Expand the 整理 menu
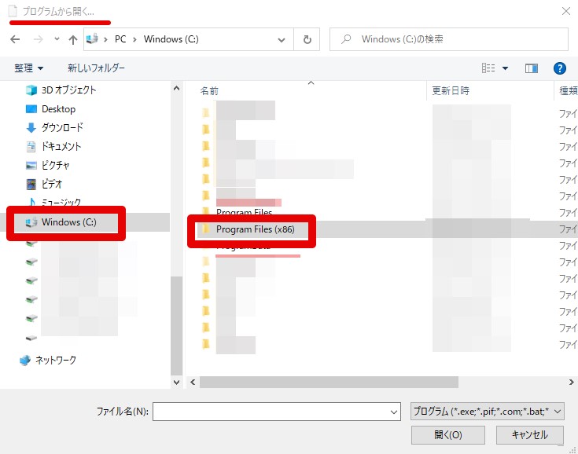Screen dimensions: 578x454 [29, 68]
